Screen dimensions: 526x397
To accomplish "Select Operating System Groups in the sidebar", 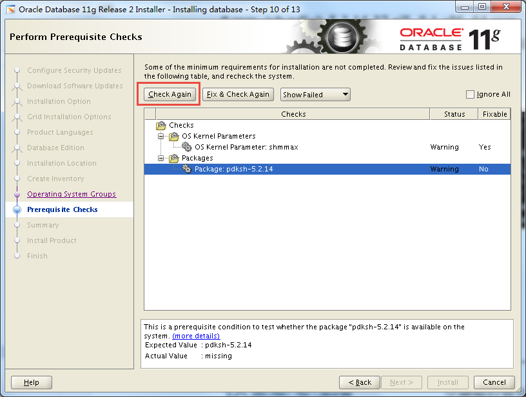I will (x=73, y=194).
